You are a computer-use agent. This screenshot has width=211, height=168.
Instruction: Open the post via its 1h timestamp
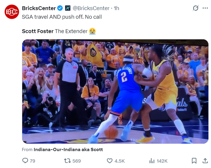click(x=116, y=8)
